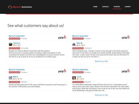
Task: Open Peter M. reviewer profile link
Action: (x=80, y=43)
